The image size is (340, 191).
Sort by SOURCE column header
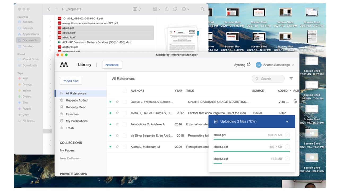[258, 91]
